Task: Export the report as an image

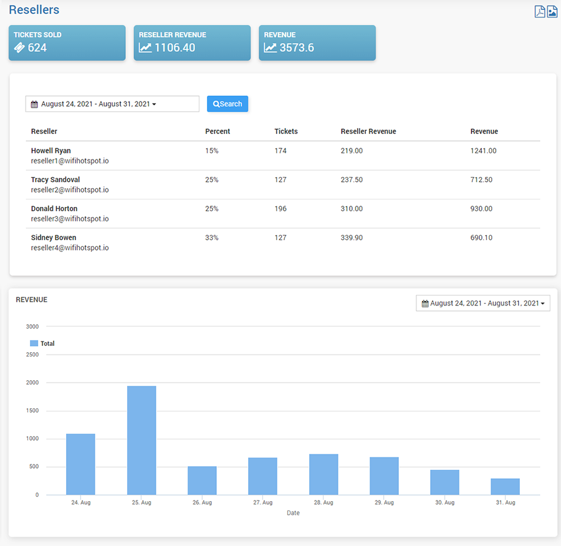Action: coord(552,12)
